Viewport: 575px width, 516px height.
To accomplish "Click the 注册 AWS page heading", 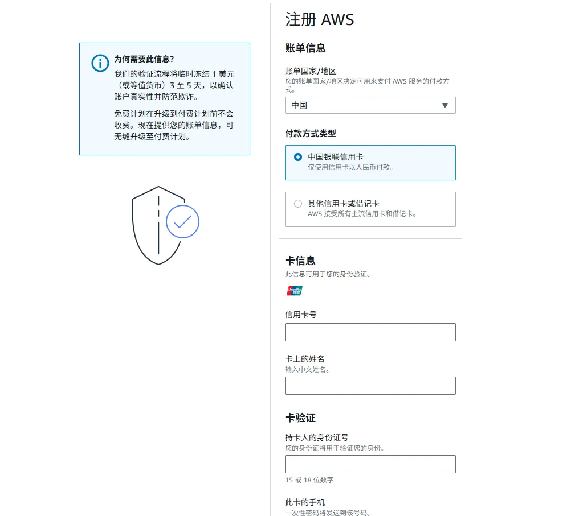I will click(319, 20).
